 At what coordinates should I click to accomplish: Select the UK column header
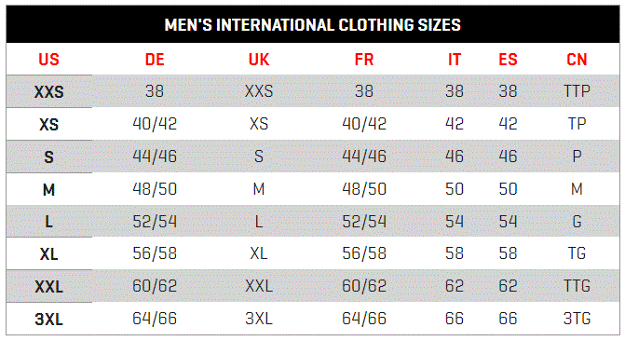[x=259, y=60]
